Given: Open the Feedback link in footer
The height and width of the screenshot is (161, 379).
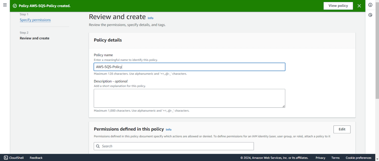Looking at the screenshot, I should (x=36, y=158).
